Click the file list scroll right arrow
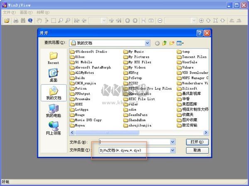This screenshot has width=249, height=186. pos(206,132)
